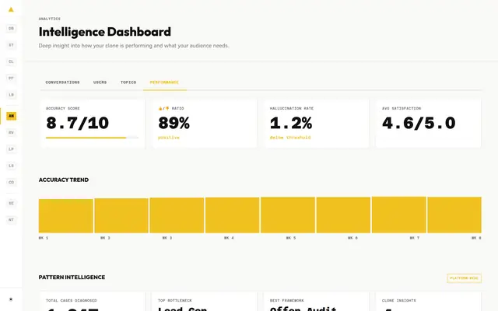The width and height of the screenshot is (498, 311).
Task: Switch to the Users tab
Action: [x=100, y=82]
